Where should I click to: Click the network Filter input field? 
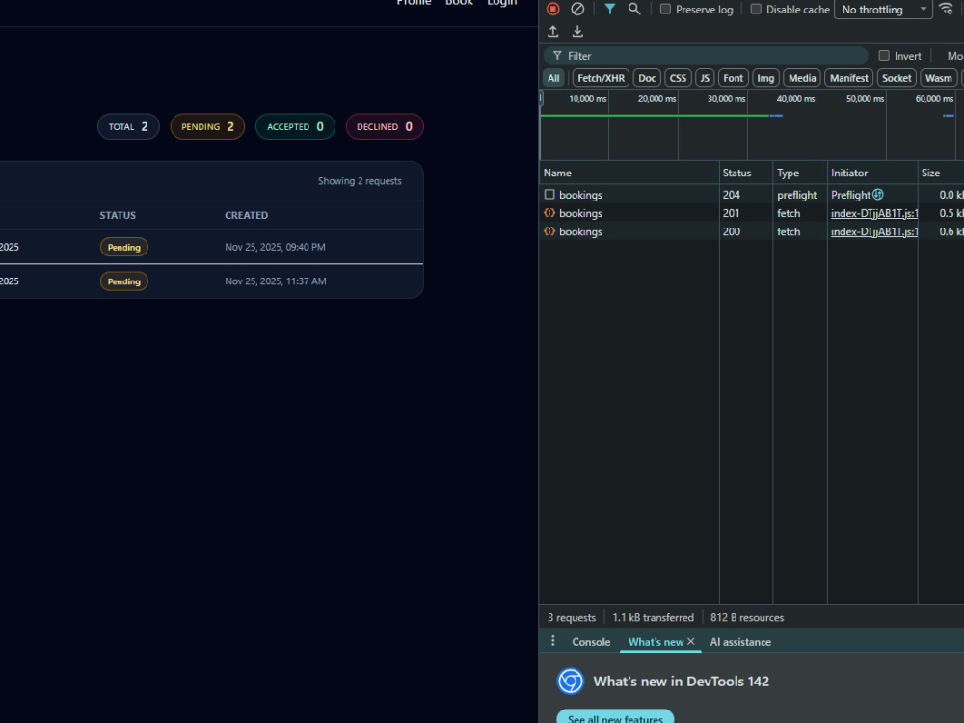click(x=706, y=56)
